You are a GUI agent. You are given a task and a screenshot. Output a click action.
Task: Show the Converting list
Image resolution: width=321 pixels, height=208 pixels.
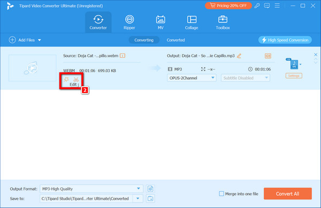coord(144,40)
